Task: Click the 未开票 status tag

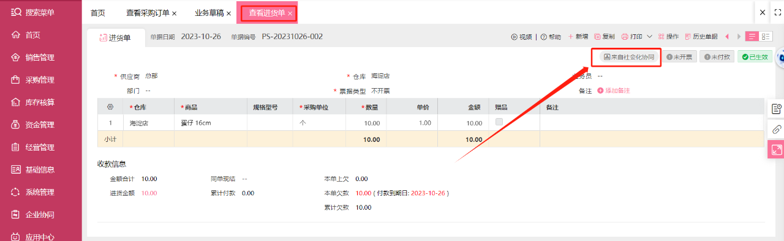Action: 680,57
